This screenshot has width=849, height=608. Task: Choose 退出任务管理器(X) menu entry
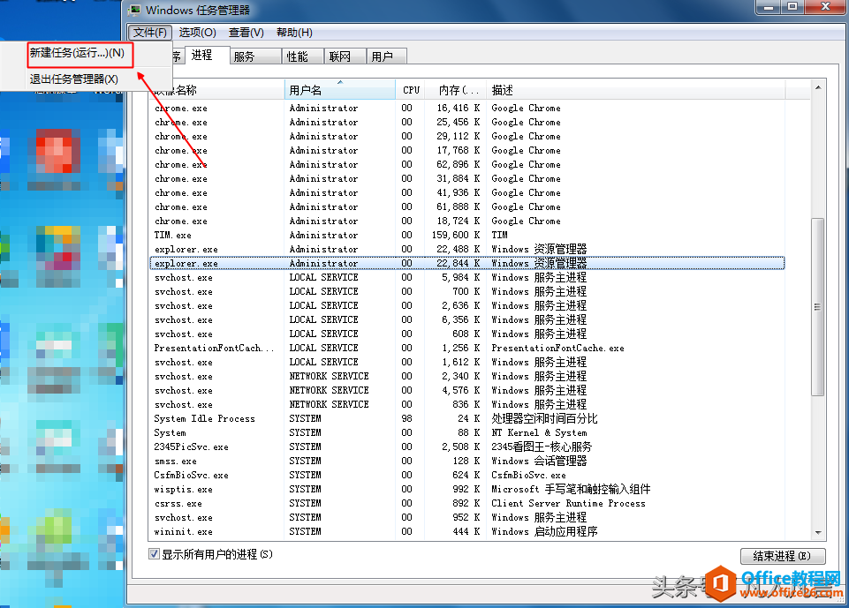[73, 79]
